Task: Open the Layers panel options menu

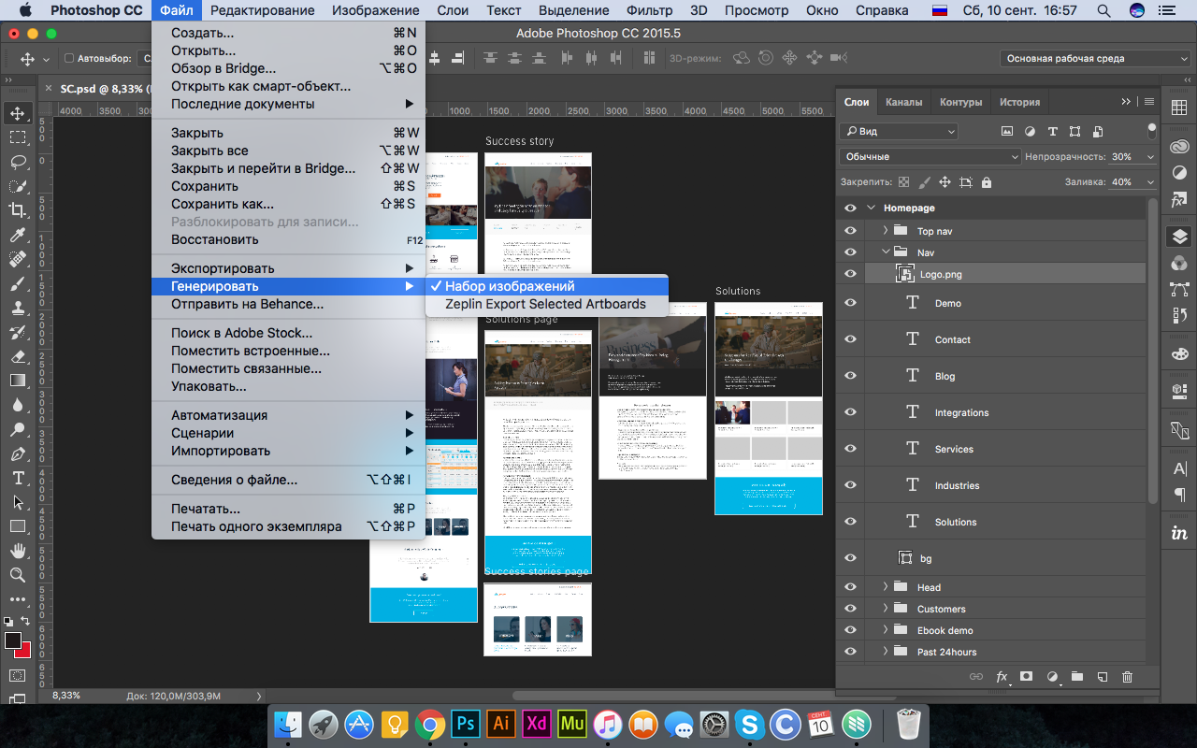Action: (x=1149, y=102)
